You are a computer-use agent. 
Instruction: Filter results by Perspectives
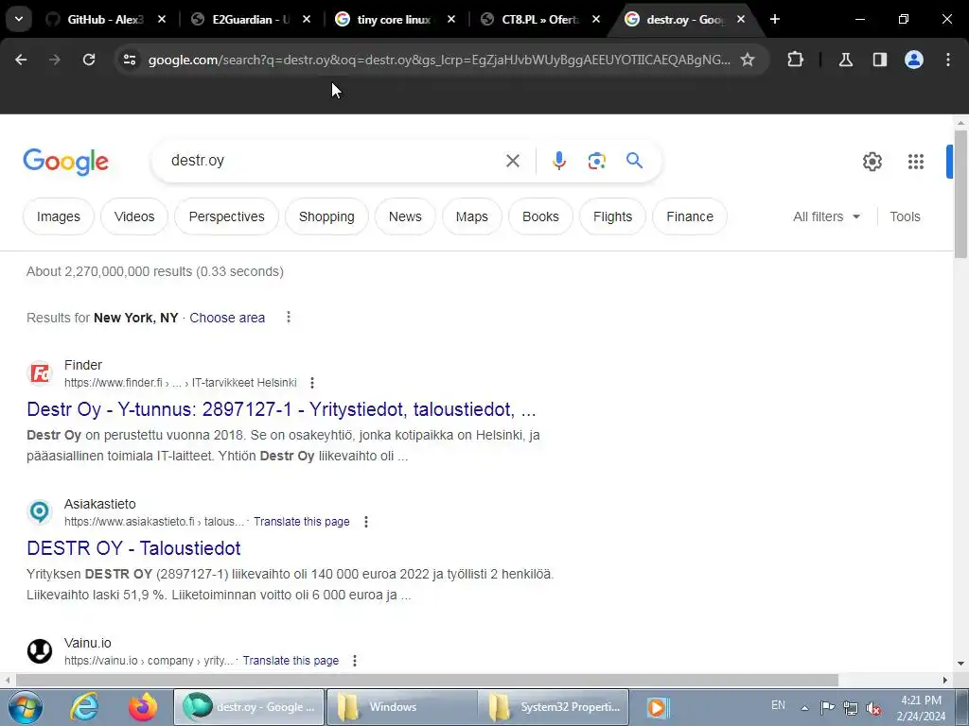coord(226,216)
